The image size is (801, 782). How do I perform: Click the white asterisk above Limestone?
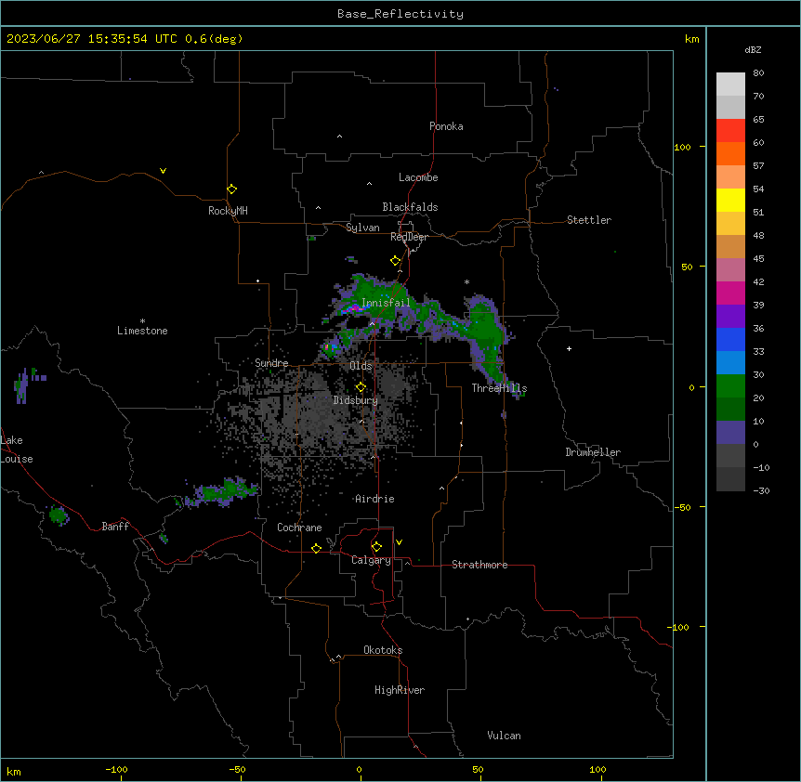[142, 320]
